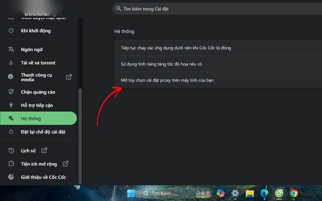Launch Google Chrome from the taskbar
Screen dimensions: 322x201
293,193
